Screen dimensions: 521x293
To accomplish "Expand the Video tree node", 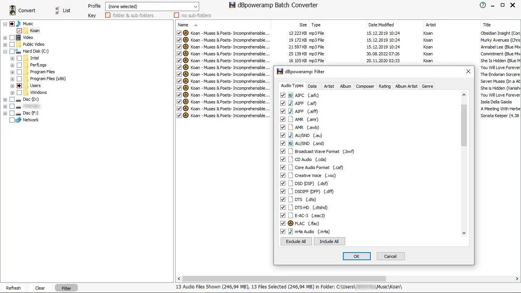I will point(5,37).
